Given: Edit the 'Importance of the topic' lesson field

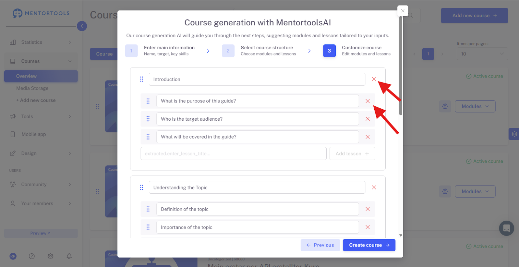Looking at the screenshot, I should pyautogui.click(x=258, y=227).
